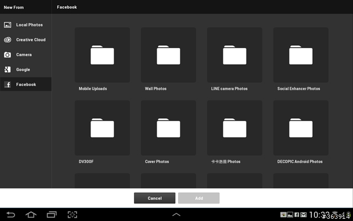353x221 pixels.
Task: Cancel the photo import dialog
Action: coord(154,198)
